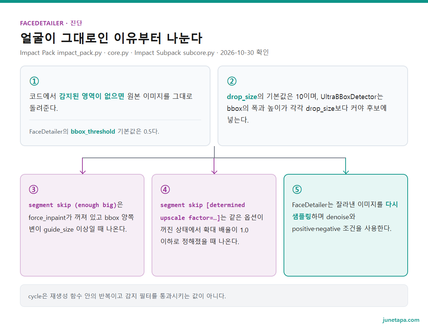The width and height of the screenshot is (428, 330).
Task: Click the sentence mentioning UltraBBoxDetector
Action: (307, 108)
